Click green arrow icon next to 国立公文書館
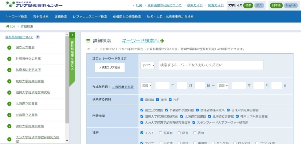The width and height of the screenshot is (301, 144). [x=10, y=48]
